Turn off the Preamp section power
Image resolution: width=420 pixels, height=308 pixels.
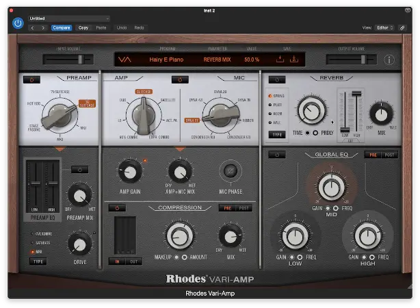click(x=31, y=79)
